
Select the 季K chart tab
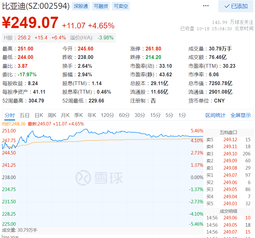[78, 115]
